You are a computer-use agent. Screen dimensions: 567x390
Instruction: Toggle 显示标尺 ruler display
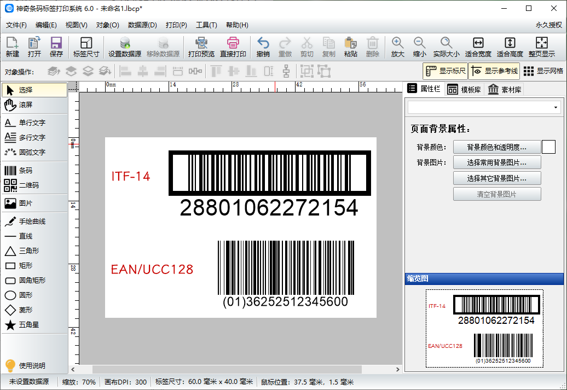click(445, 71)
